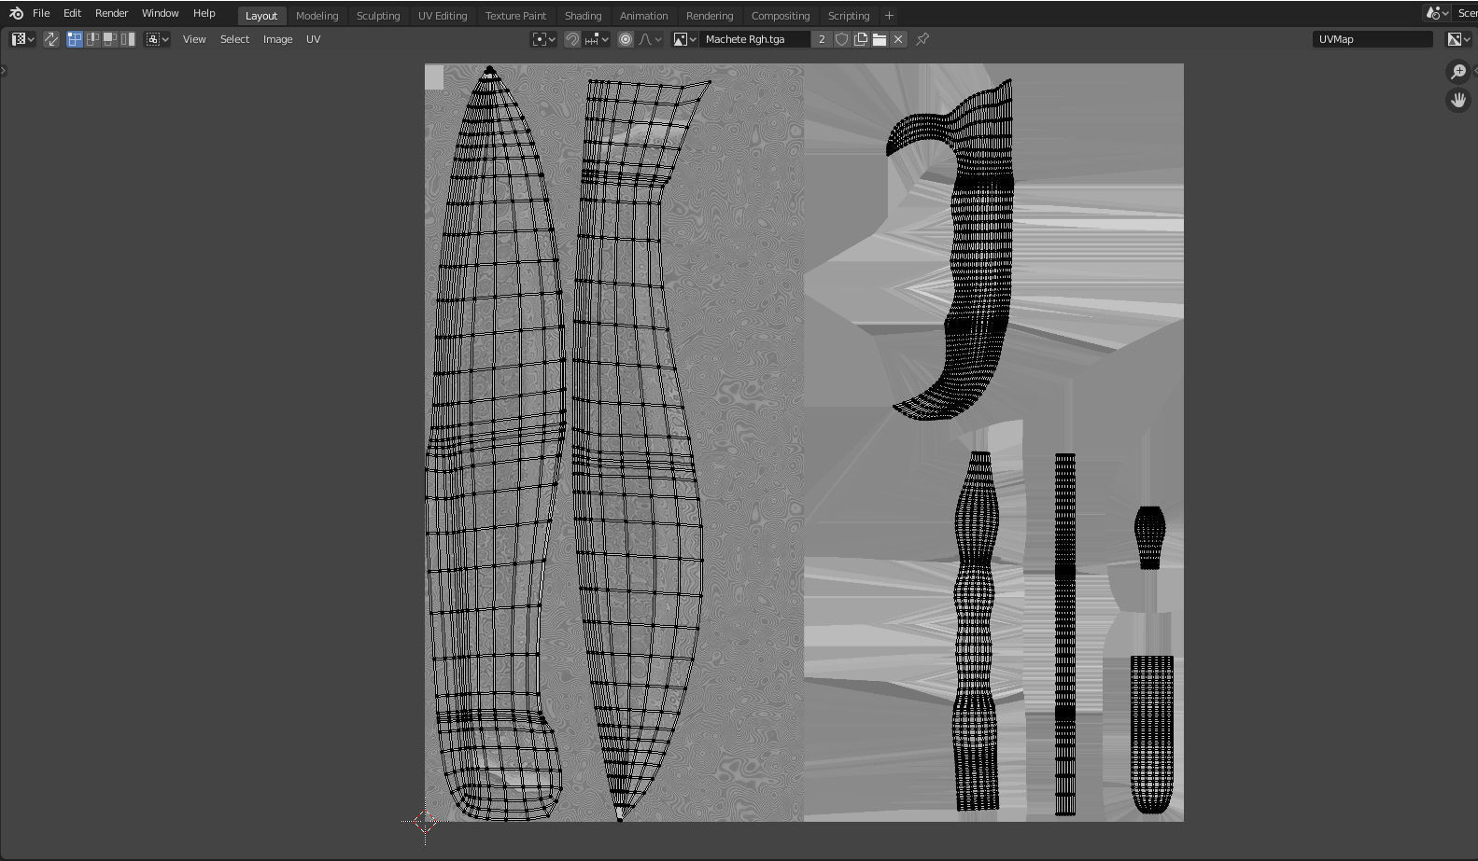Open the Edit menu
Image resolution: width=1478 pixels, height=861 pixels.
(72, 14)
